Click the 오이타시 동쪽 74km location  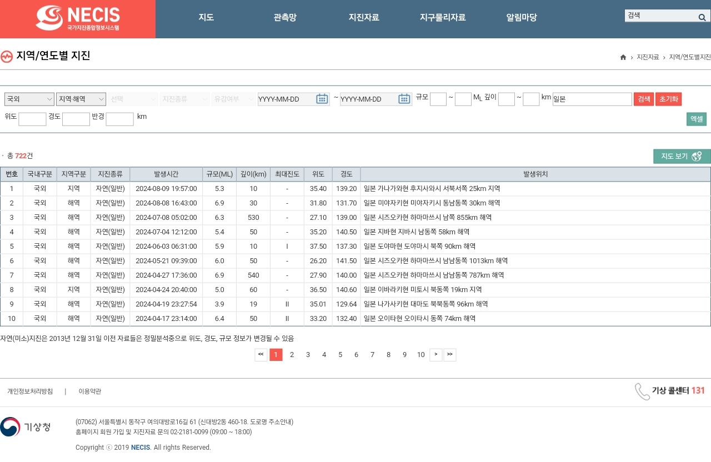pos(420,319)
